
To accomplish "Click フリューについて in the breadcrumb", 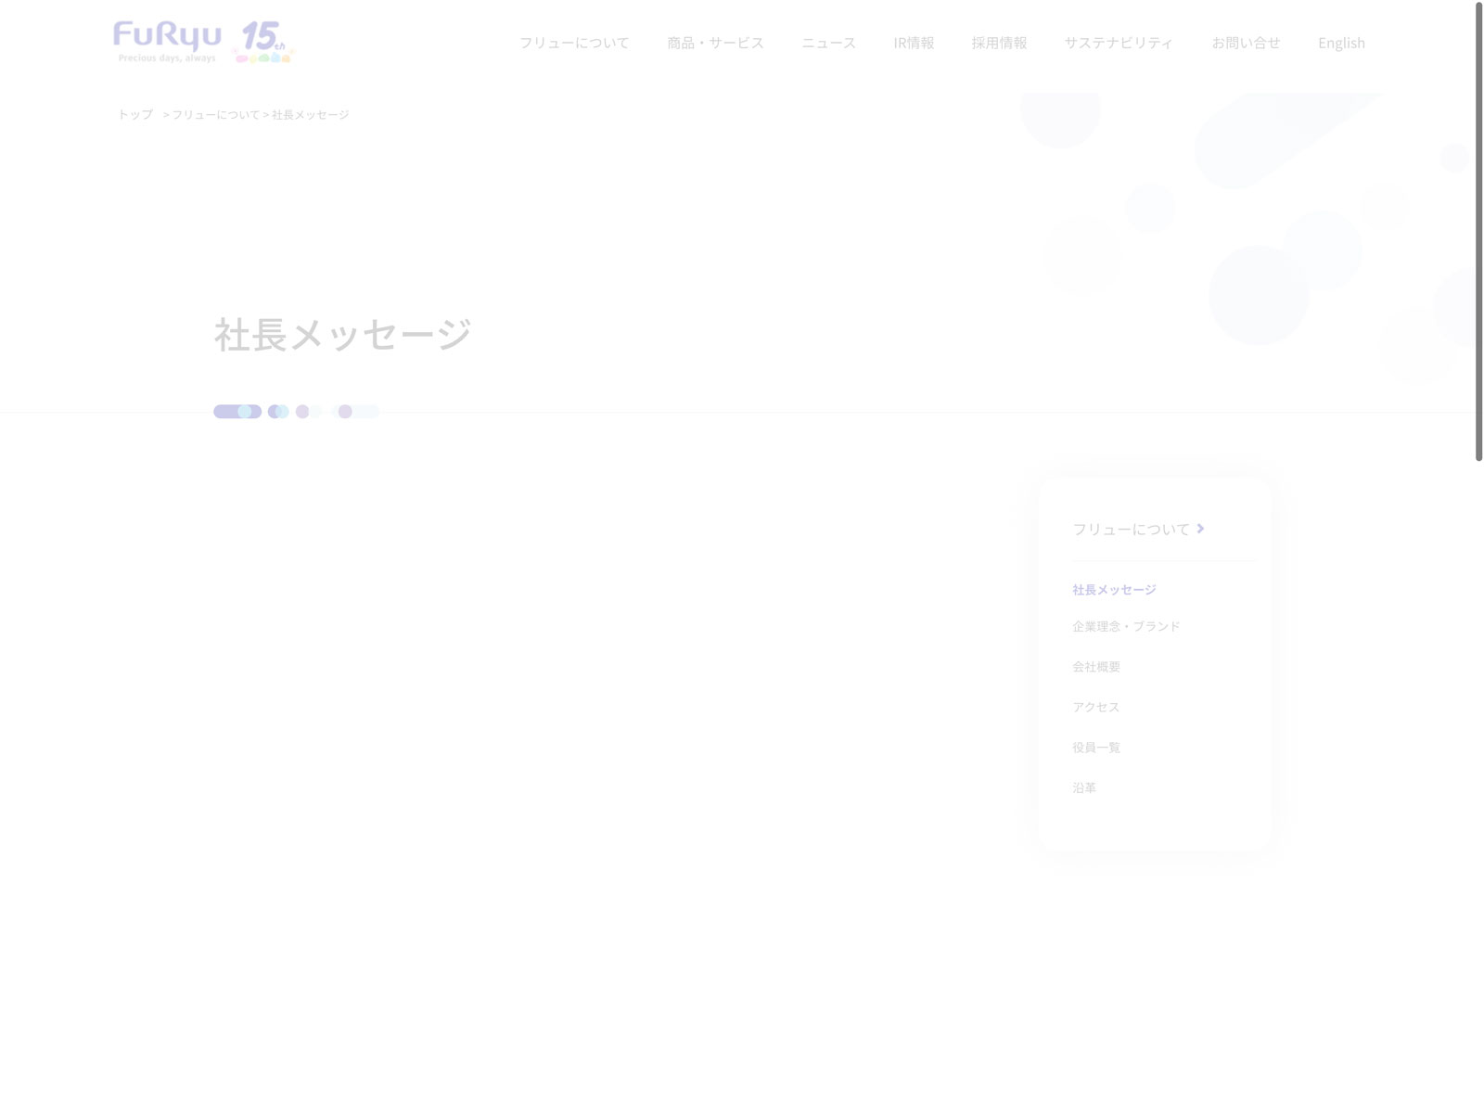I will tap(215, 114).
